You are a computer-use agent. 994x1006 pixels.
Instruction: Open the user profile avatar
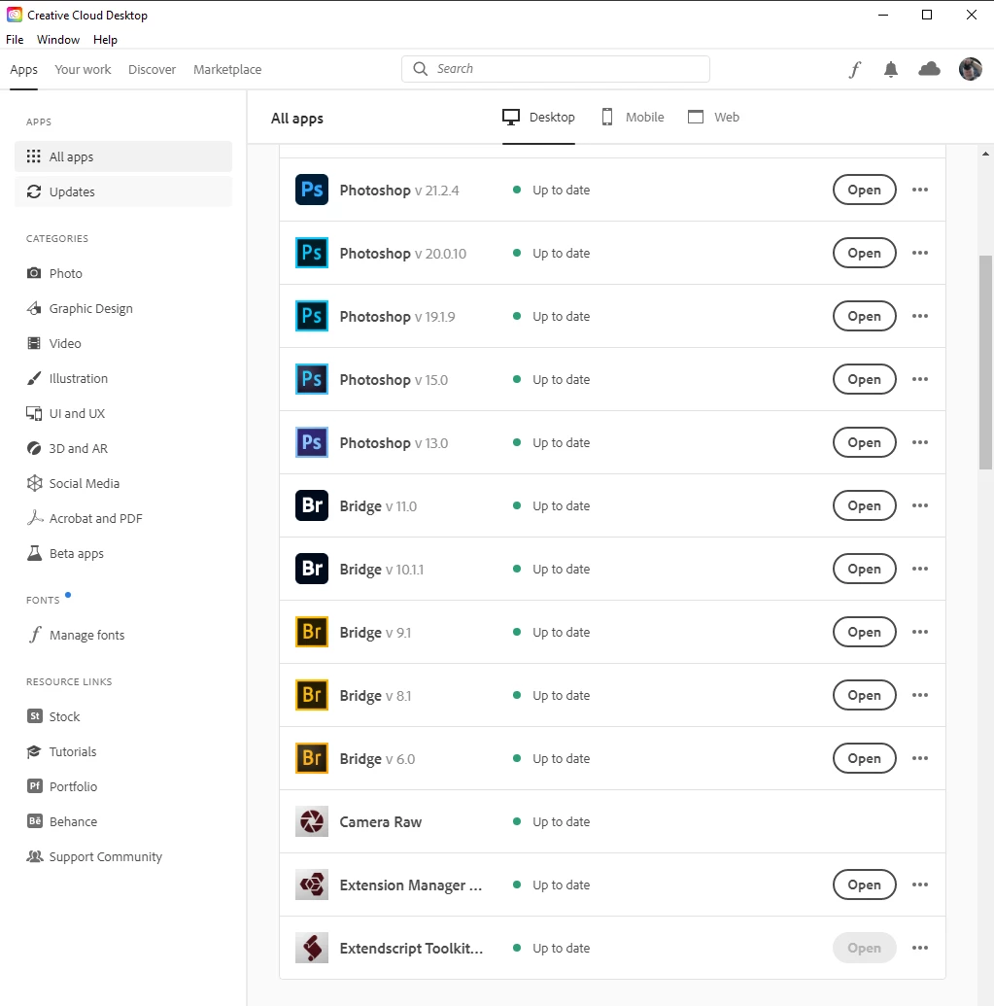point(971,69)
